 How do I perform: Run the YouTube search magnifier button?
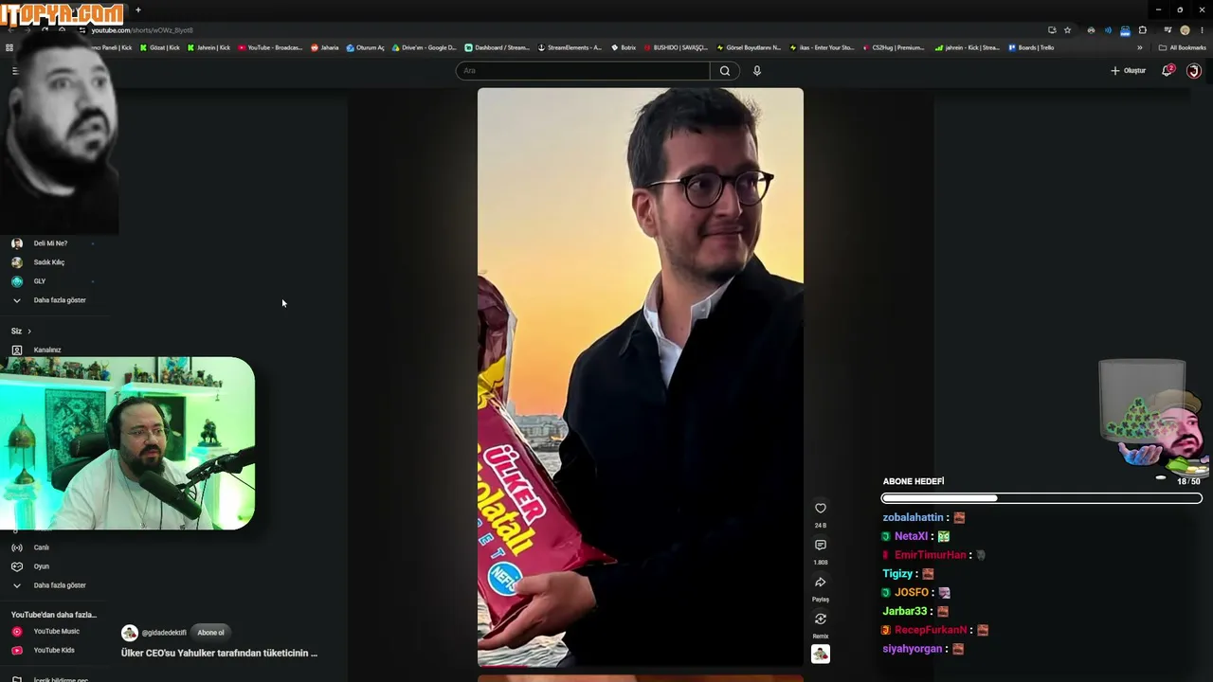[725, 71]
